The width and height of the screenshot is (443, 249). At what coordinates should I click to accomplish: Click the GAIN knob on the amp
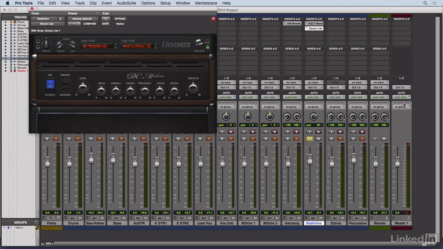[x=83, y=89]
